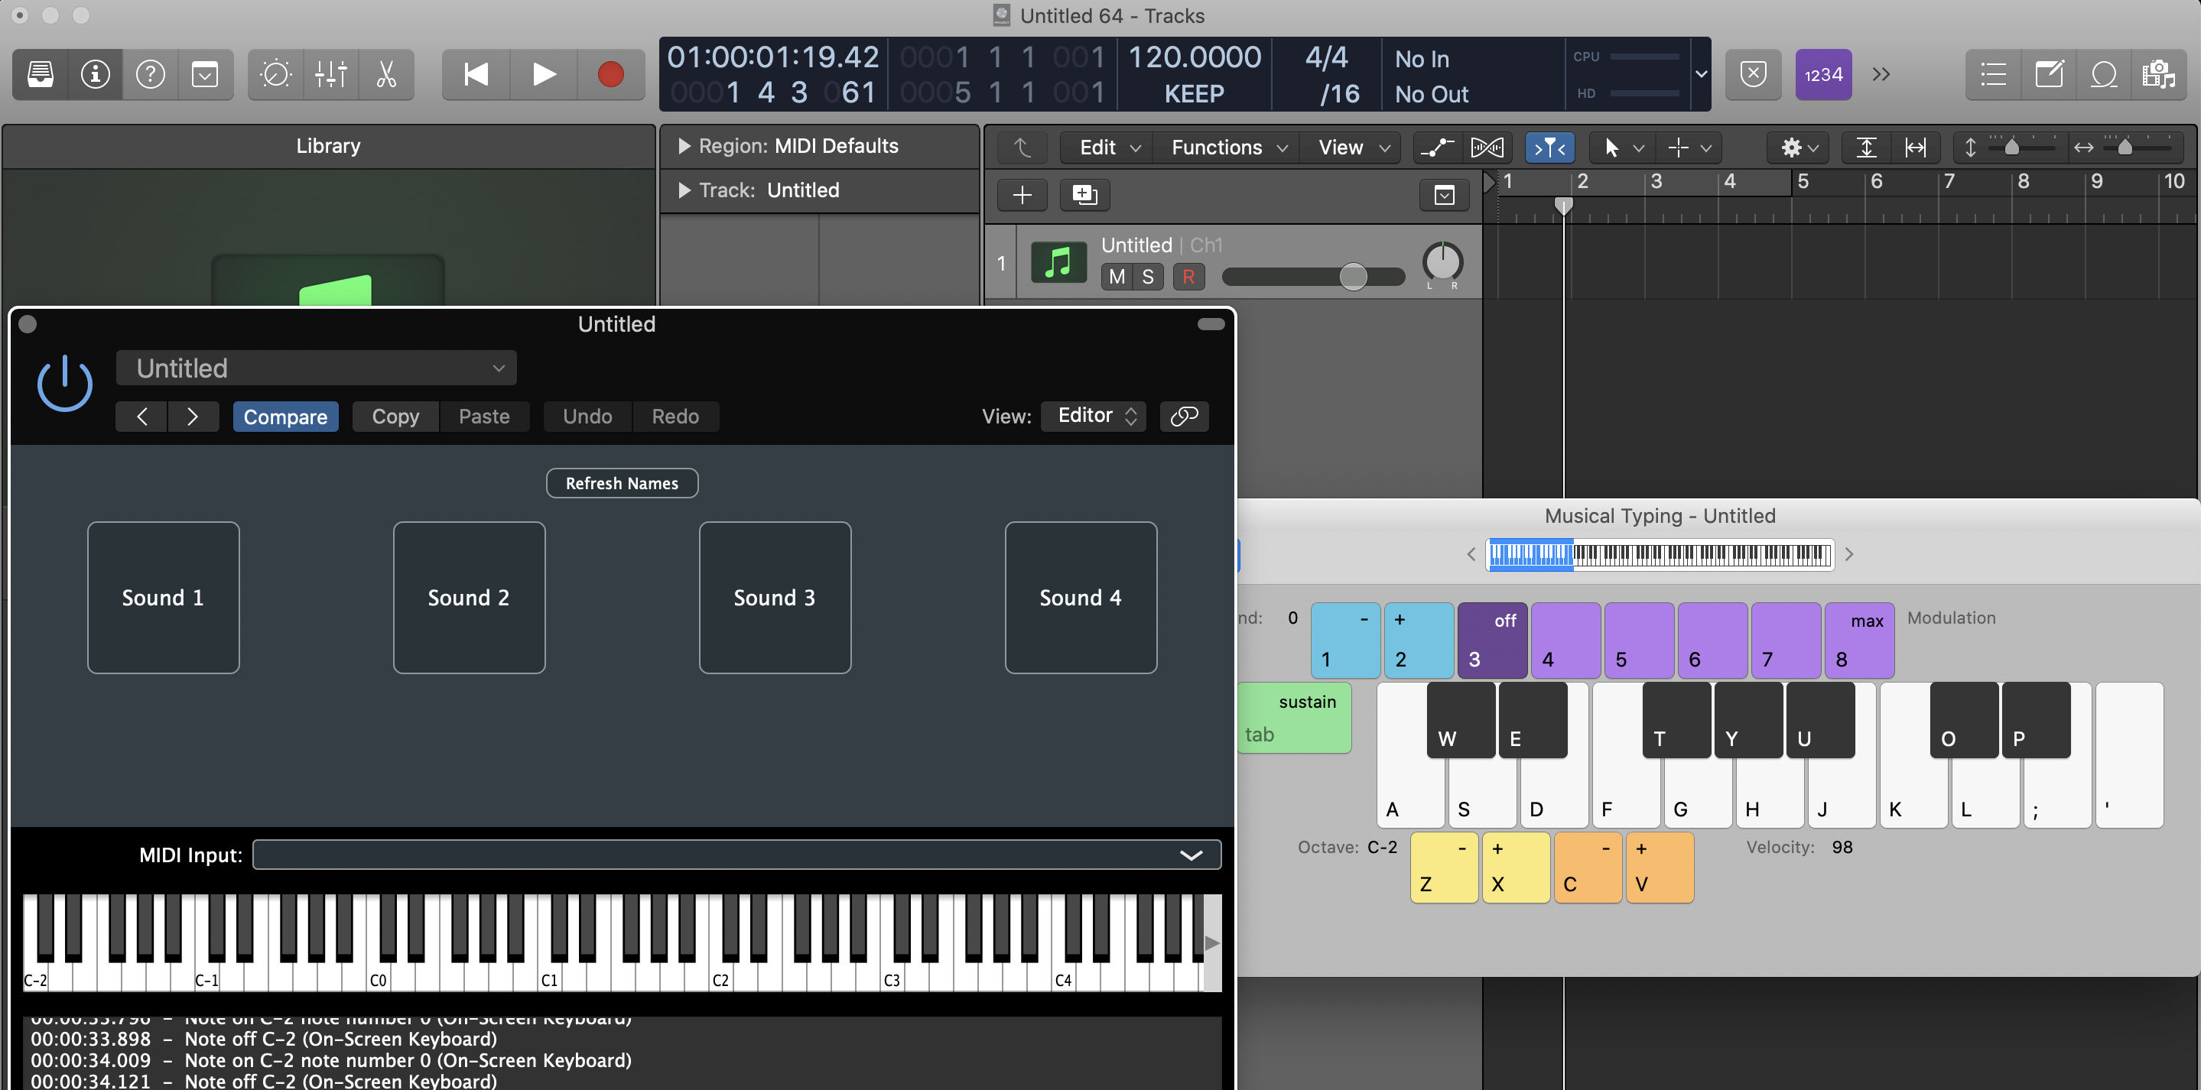Open the Note Pad icon

(2048, 74)
